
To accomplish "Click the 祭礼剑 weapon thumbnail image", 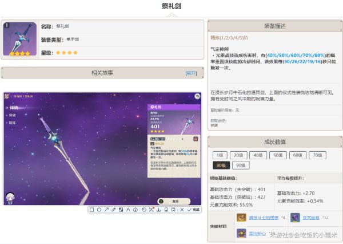I will click(19, 39).
